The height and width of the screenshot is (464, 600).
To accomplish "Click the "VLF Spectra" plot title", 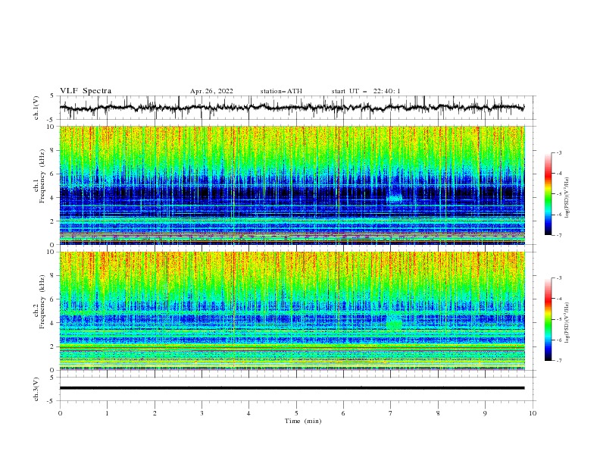I will pos(86,91).
